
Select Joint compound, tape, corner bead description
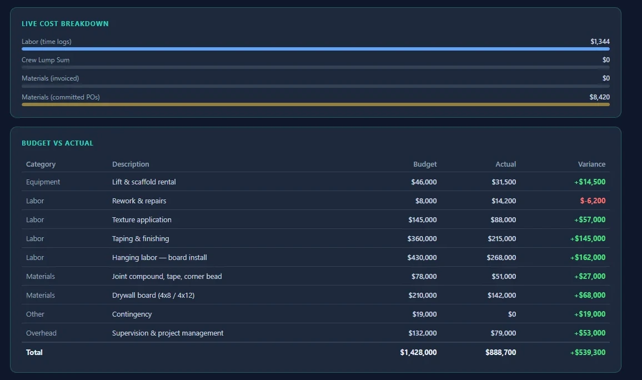167,277
